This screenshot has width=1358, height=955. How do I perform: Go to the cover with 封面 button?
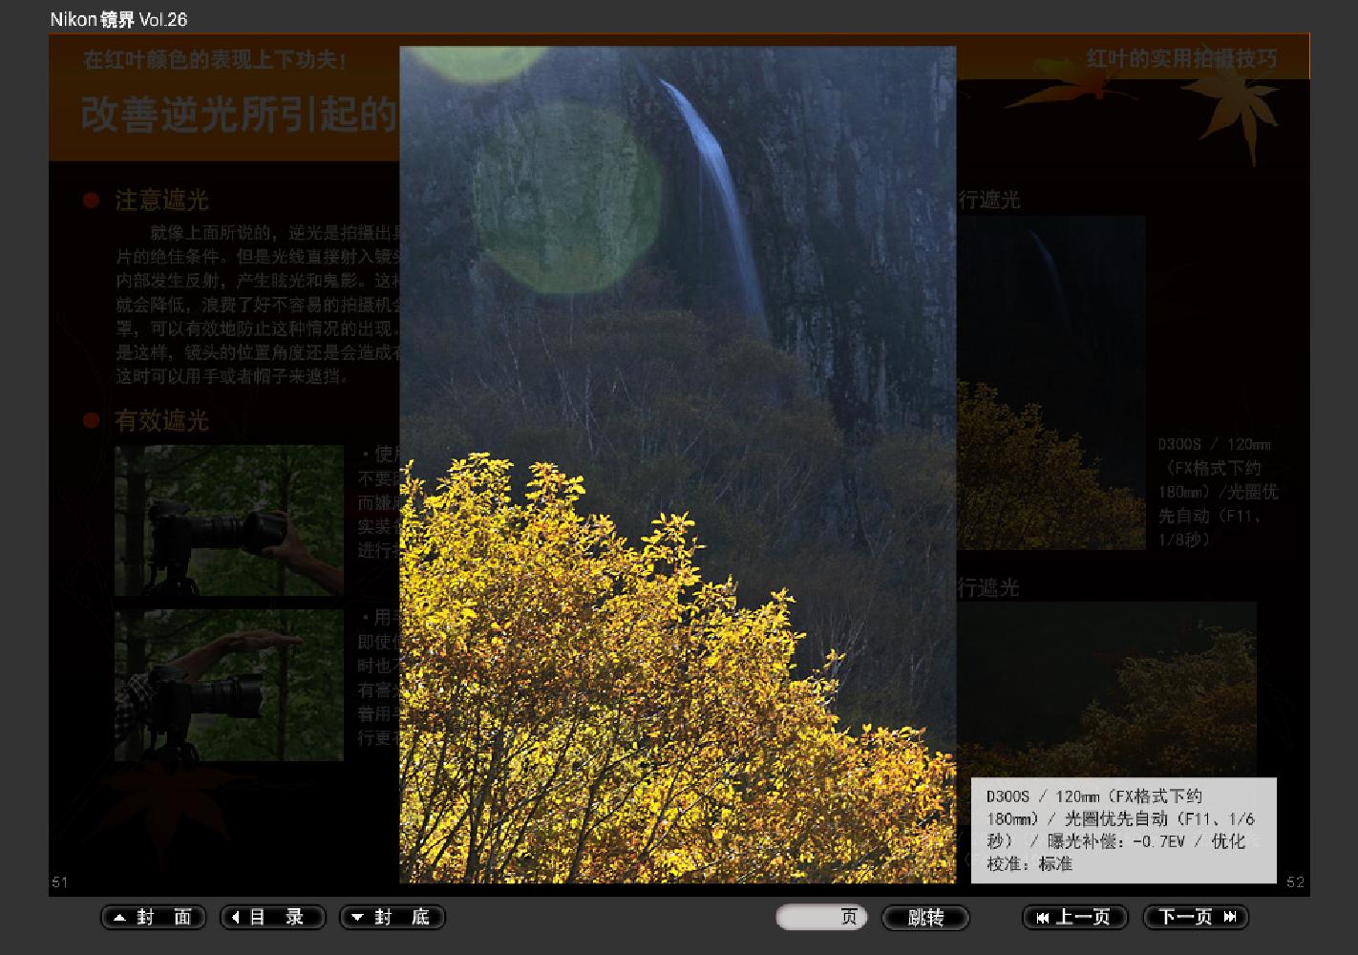pyautogui.click(x=153, y=918)
